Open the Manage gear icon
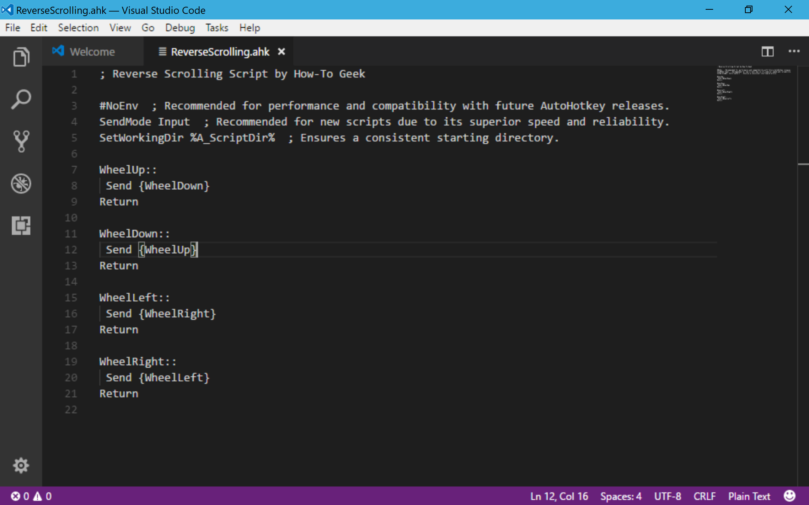This screenshot has width=809, height=505. [21, 465]
